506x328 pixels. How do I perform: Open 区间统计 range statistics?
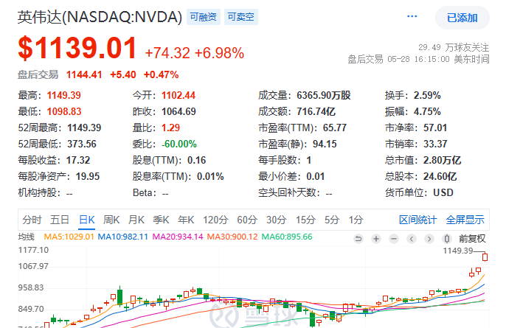(x=418, y=220)
